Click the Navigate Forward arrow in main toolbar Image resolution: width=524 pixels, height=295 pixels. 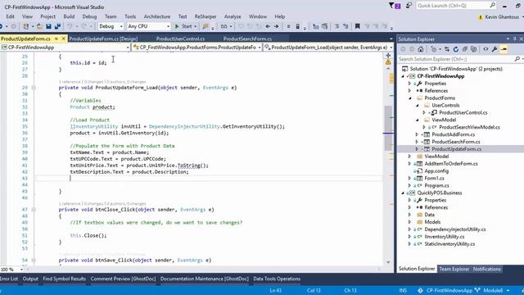[277, 26]
